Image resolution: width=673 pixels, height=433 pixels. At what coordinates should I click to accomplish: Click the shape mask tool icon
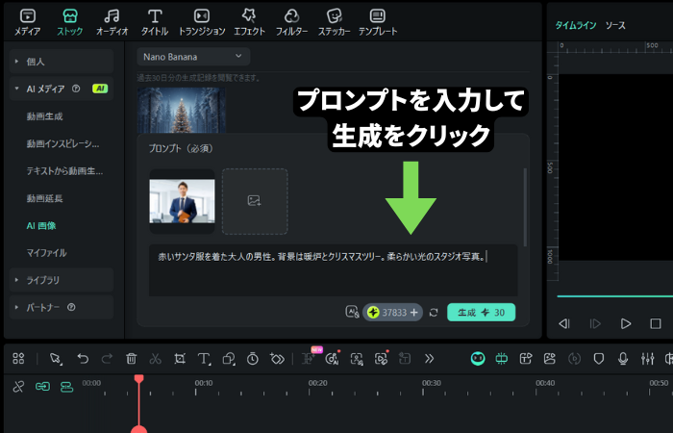coord(229,358)
